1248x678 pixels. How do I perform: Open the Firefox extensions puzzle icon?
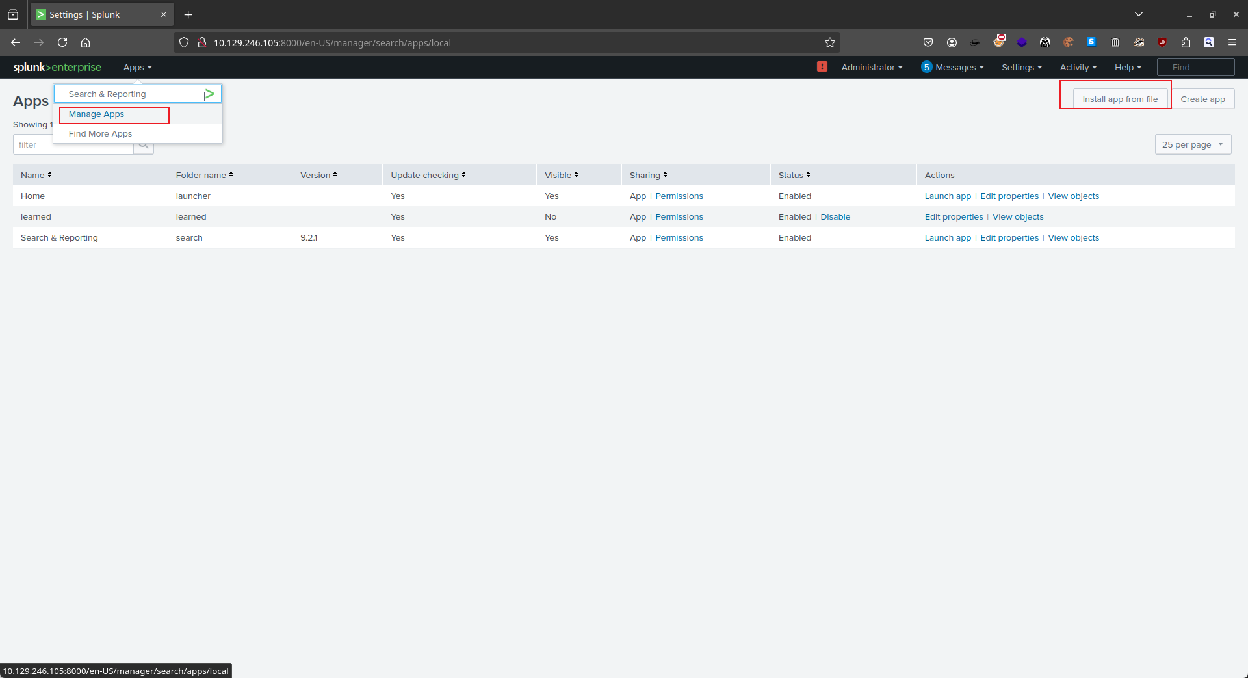[x=1186, y=42]
